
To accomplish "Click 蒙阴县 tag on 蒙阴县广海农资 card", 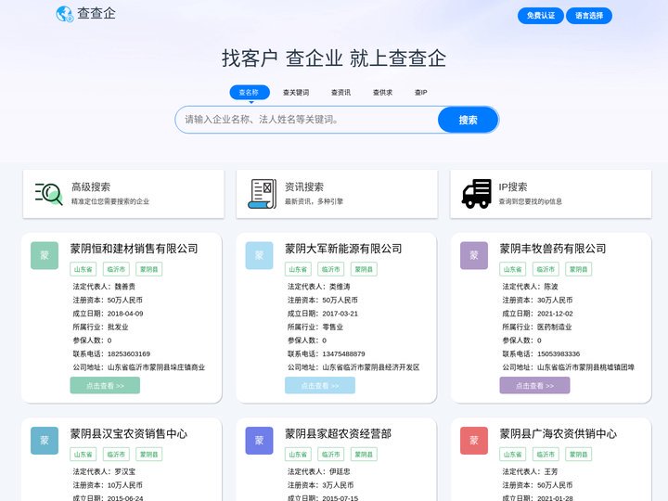I will tap(579, 455).
